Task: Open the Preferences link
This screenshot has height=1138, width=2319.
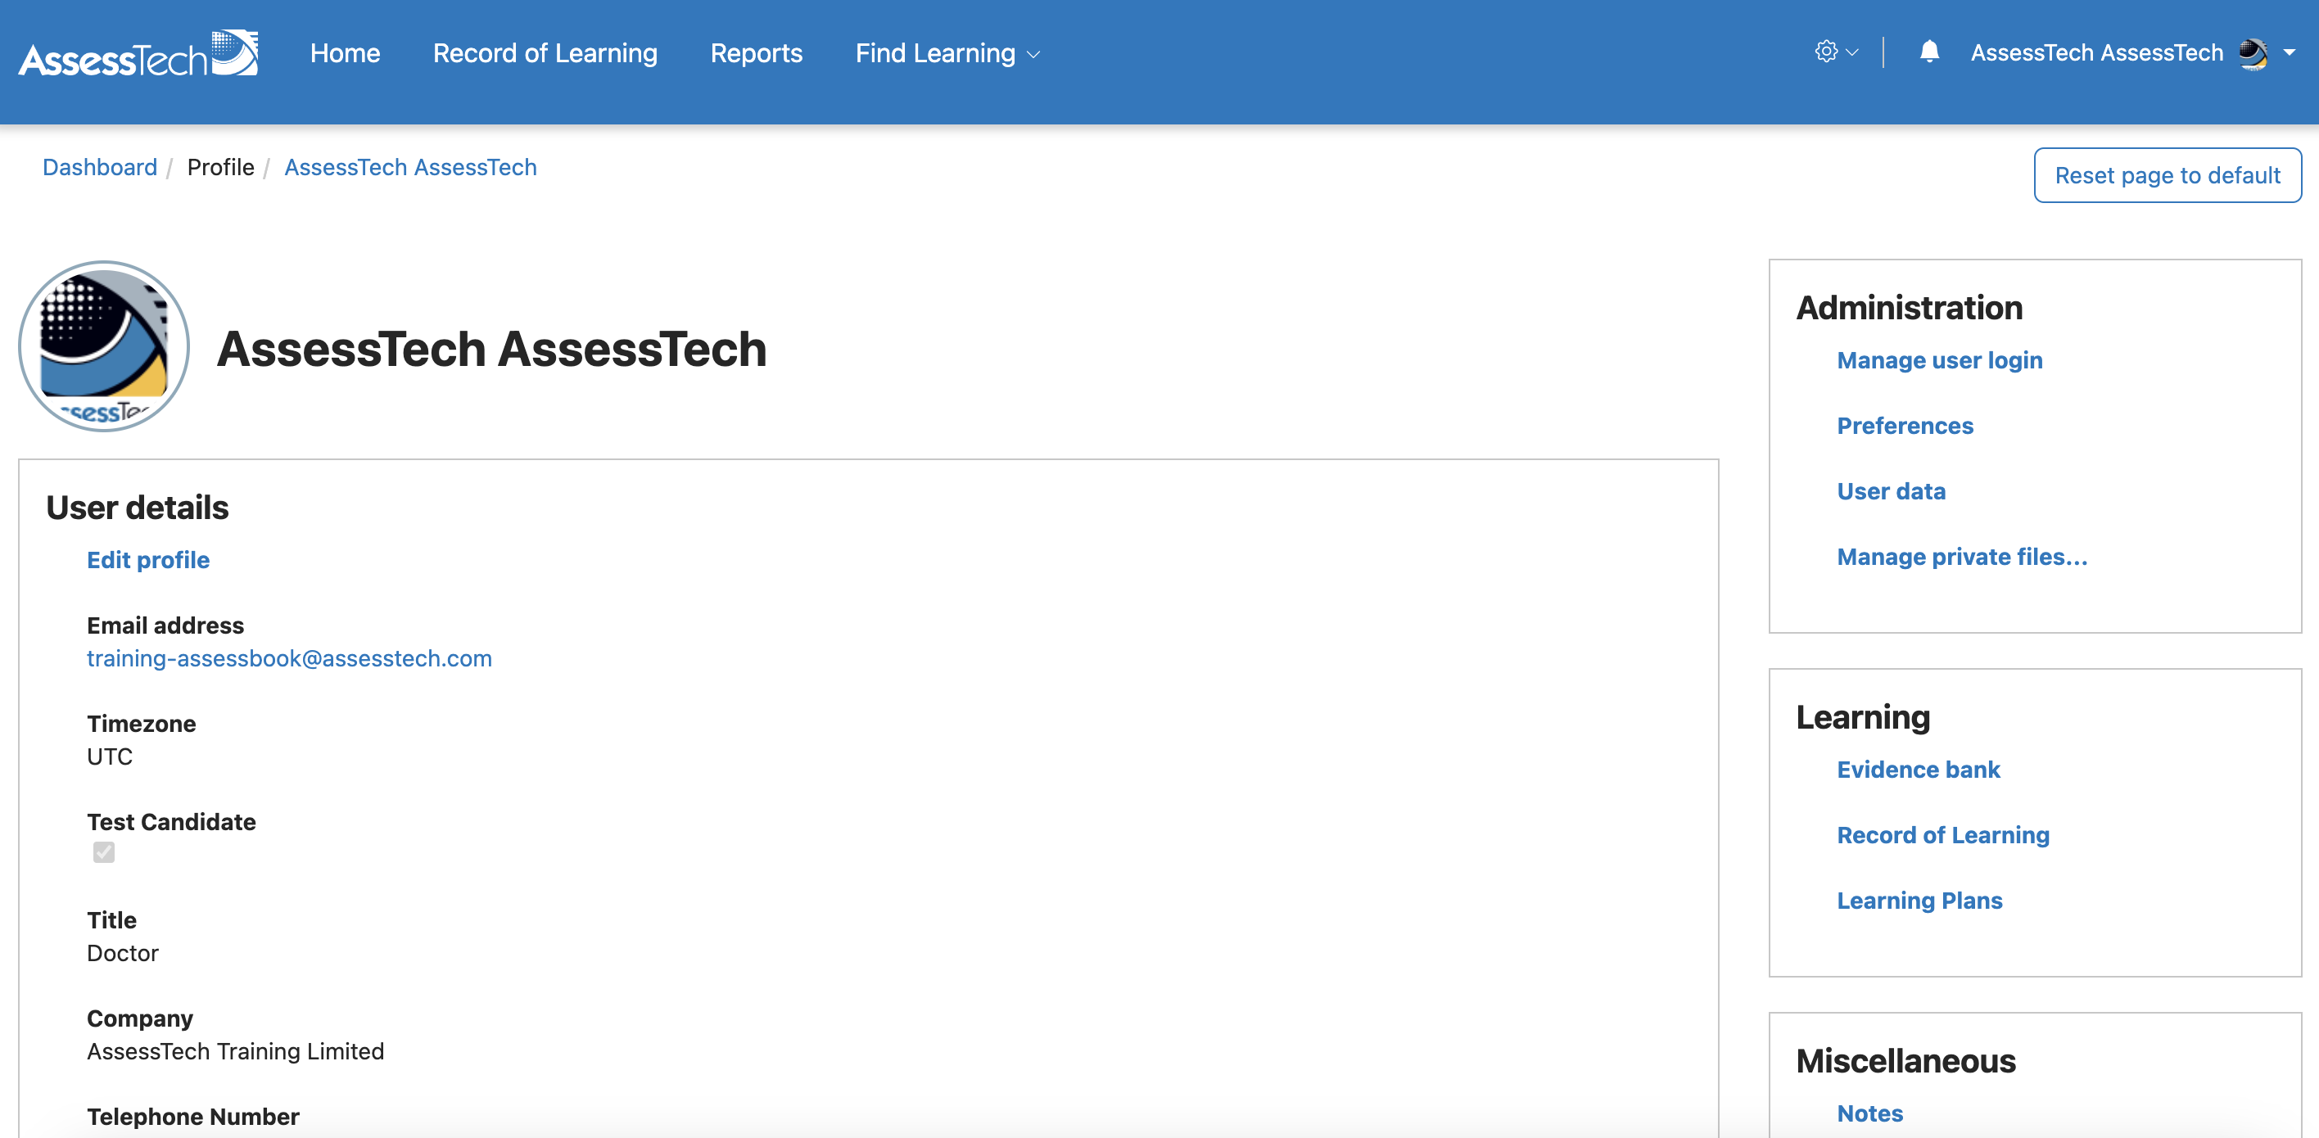Action: click(x=1904, y=426)
